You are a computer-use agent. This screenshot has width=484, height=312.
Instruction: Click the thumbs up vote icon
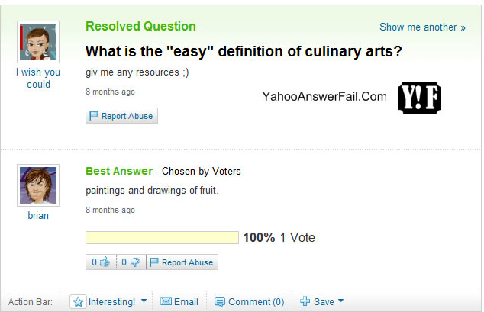pyautogui.click(x=105, y=262)
